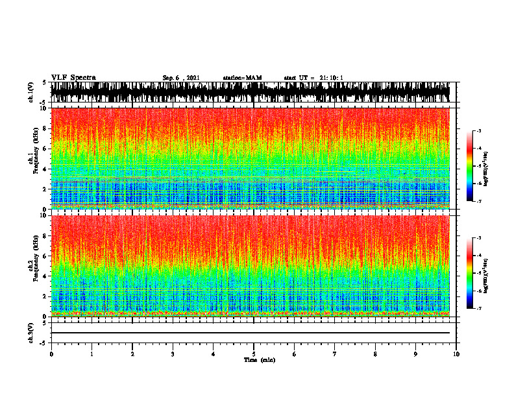Click time-axis tick label "2"
Image resolution: width=514 pixels, height=397 pixels.
coord(132,354)
